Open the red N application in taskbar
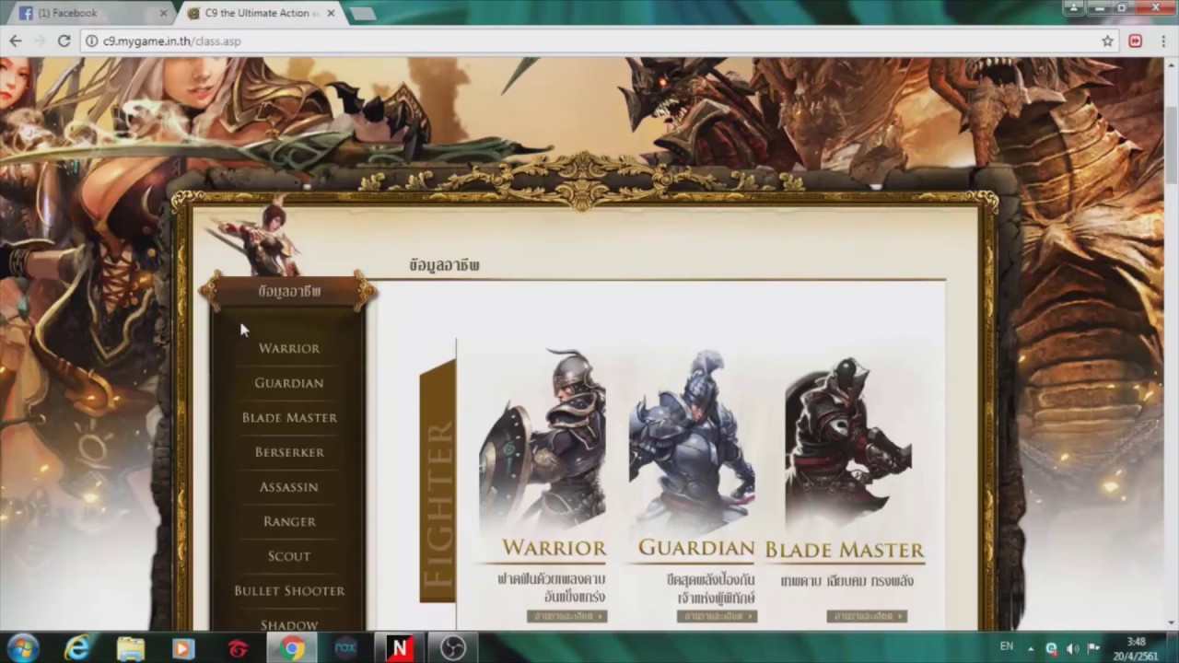The image size is (1179, 663). click(400, 648)
